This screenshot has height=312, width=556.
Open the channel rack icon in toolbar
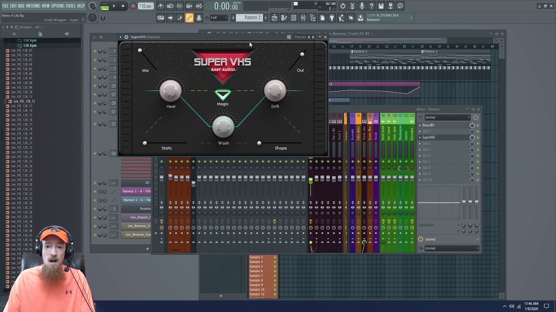(294, 18)
